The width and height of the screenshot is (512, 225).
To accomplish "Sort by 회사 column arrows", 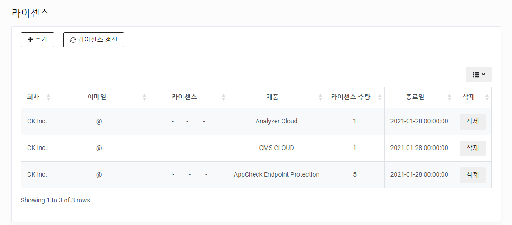I will [49, 97].
